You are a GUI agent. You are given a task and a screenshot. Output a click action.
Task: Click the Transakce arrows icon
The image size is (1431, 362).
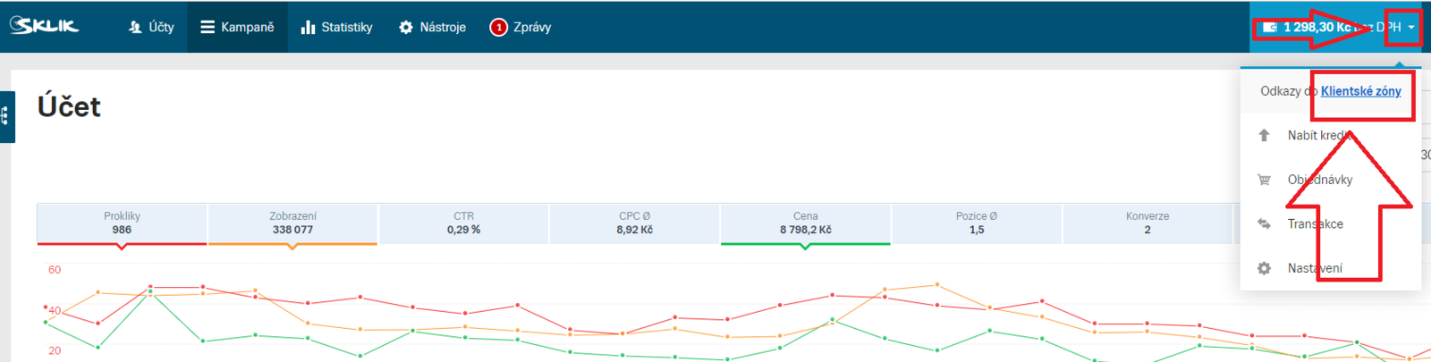coord(1264,223)
